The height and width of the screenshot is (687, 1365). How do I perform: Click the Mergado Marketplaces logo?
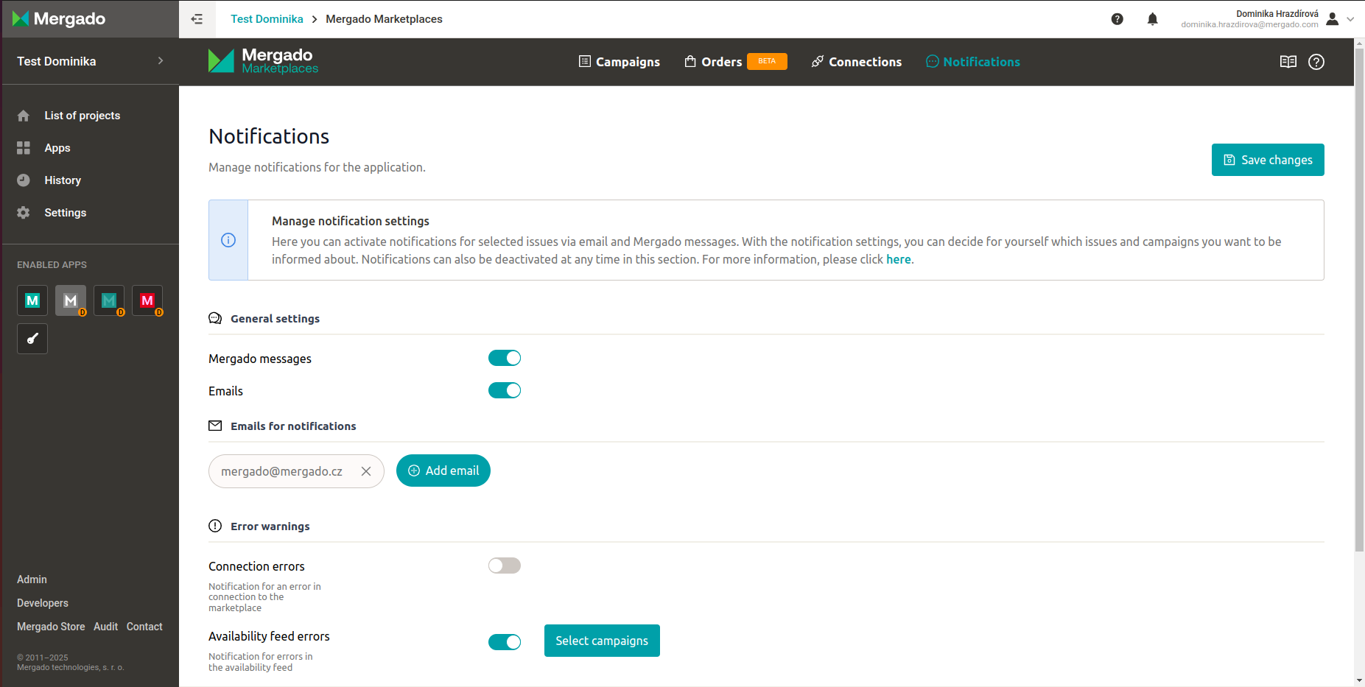pos(263,61)
